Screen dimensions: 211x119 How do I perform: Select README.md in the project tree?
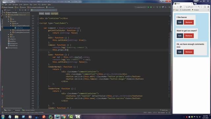[x=13, y=46]
